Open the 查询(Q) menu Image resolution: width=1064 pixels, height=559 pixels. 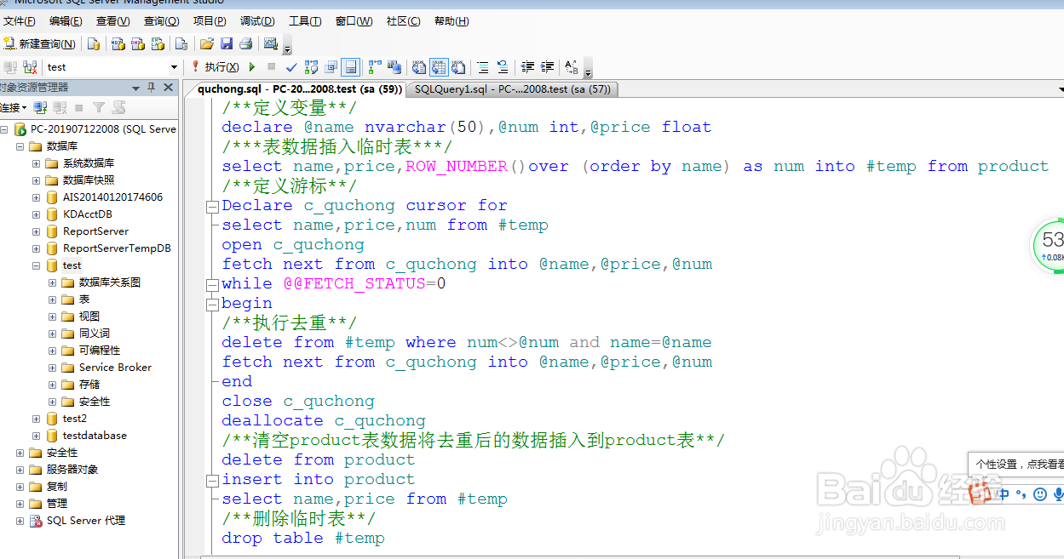tap(161, 21)
